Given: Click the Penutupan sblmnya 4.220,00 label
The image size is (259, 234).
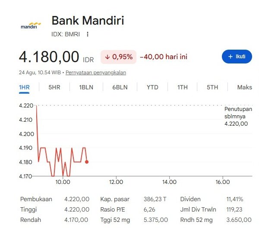Looking at the screenshot, I should (238, 116).
